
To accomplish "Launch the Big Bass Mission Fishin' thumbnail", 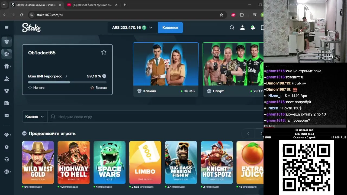I will pos(181,162).
